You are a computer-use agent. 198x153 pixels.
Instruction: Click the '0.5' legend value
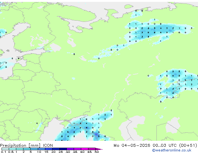pyautogui.click(x=11, y=152)
